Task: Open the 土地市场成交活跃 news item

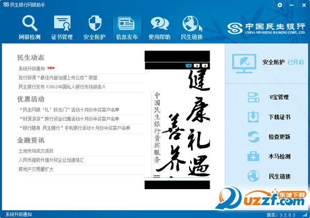Action: coord(36,151)
